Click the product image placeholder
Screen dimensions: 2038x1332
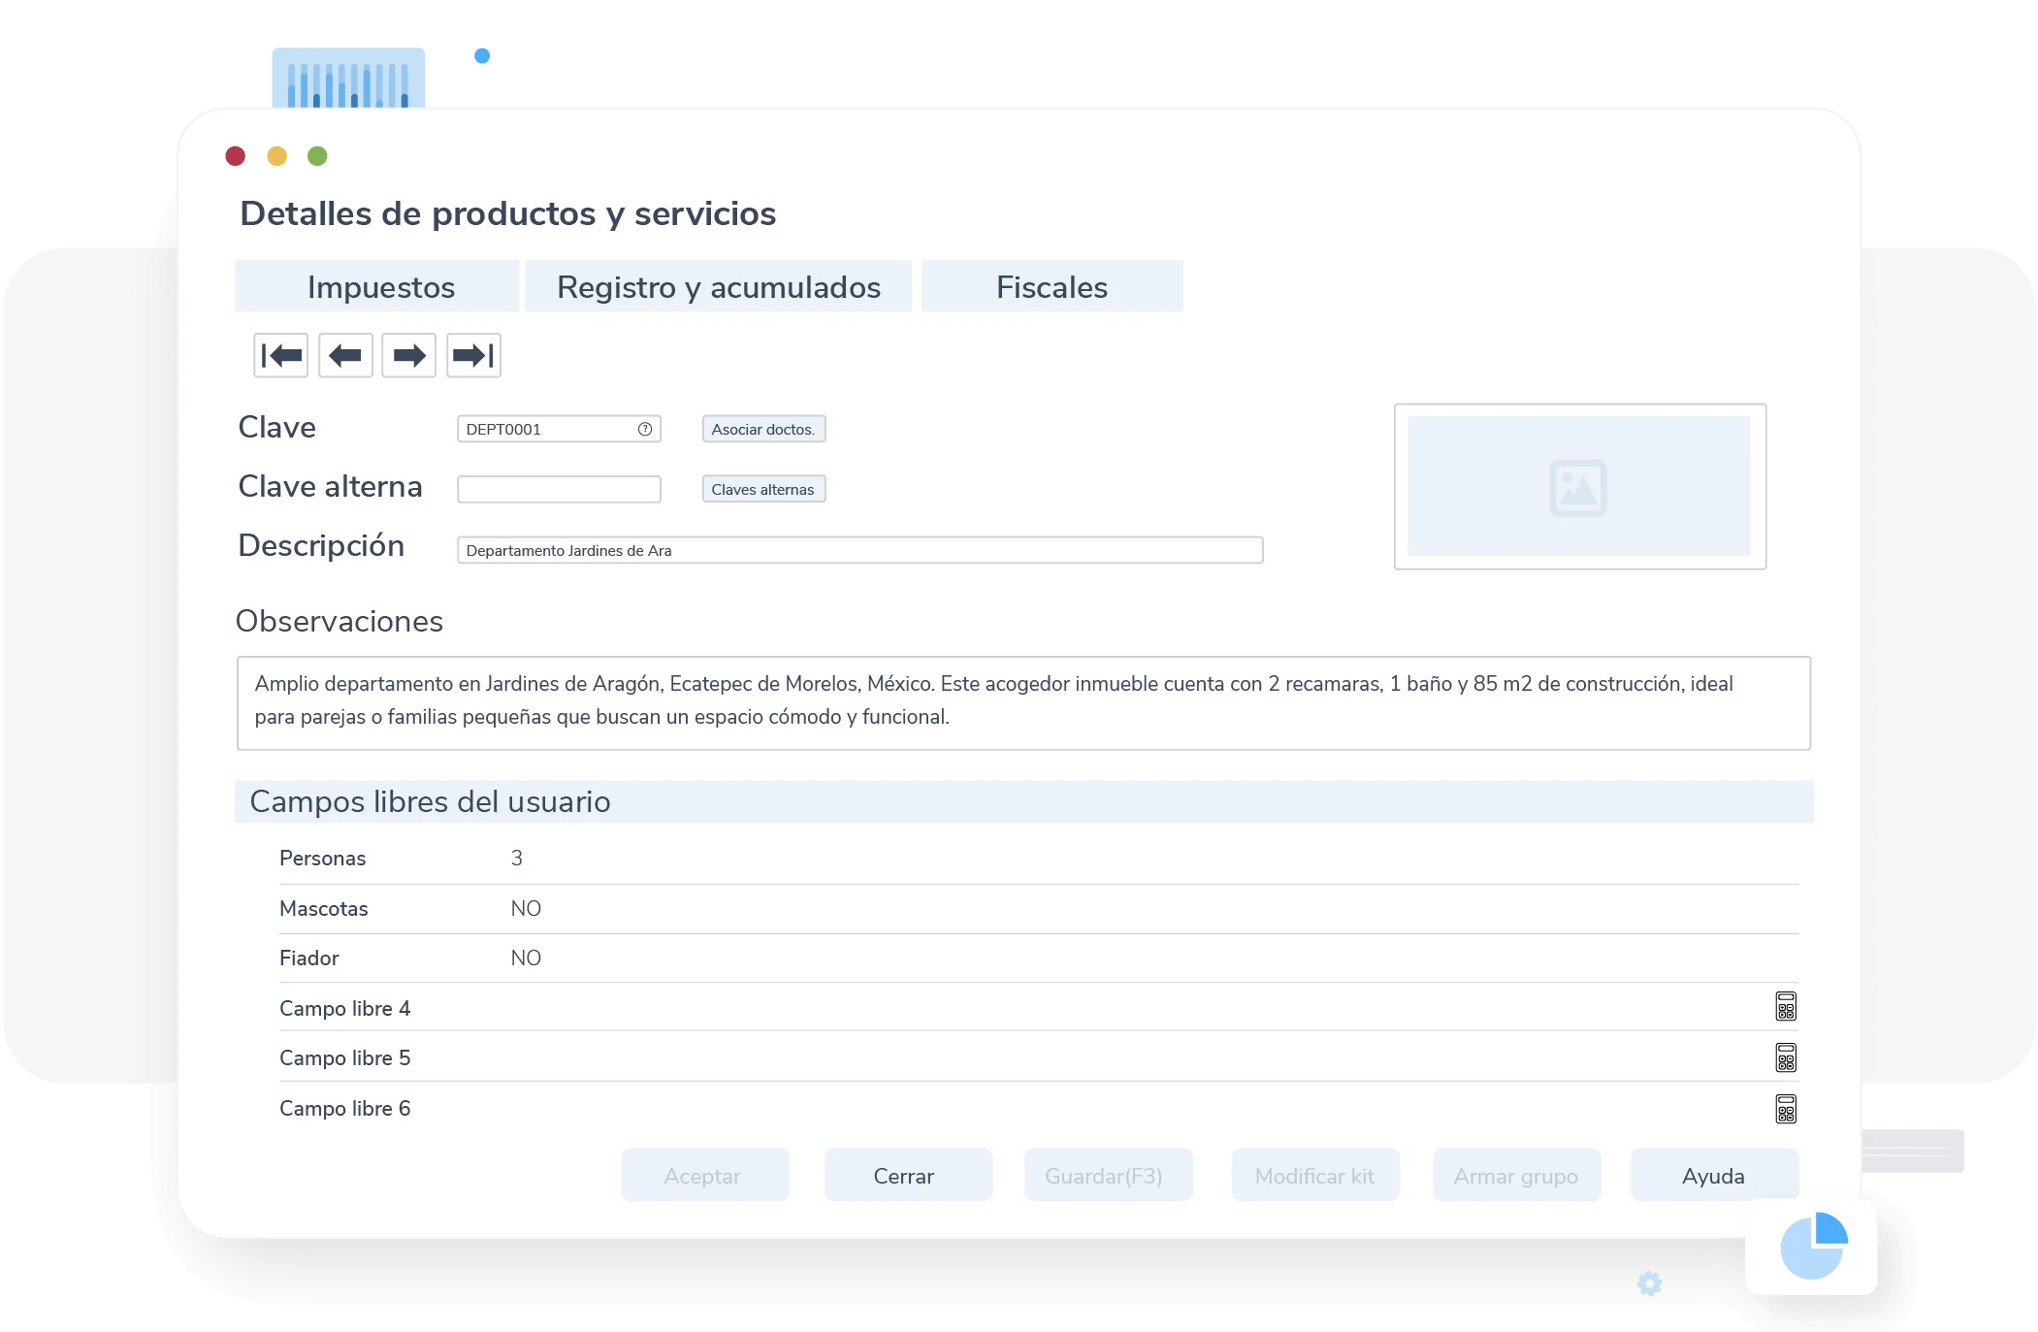point(1579,485)
